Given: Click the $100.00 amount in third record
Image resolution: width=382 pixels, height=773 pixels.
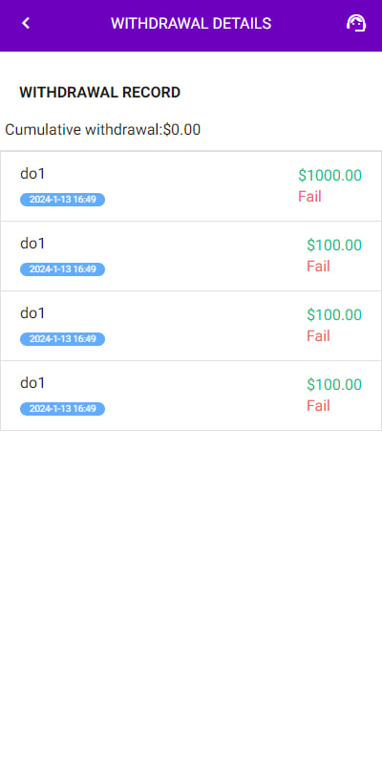Looking at the screenshot, I should pos(334,314).
